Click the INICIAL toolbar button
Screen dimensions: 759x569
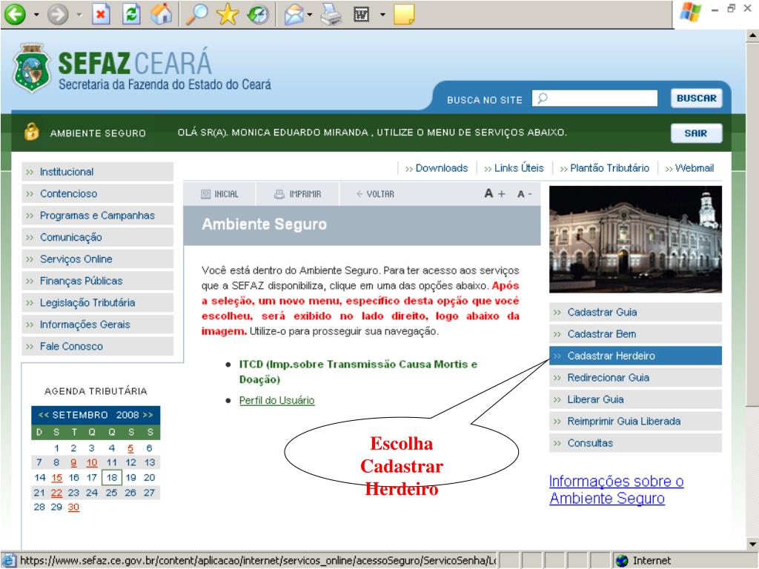point(219,194)
